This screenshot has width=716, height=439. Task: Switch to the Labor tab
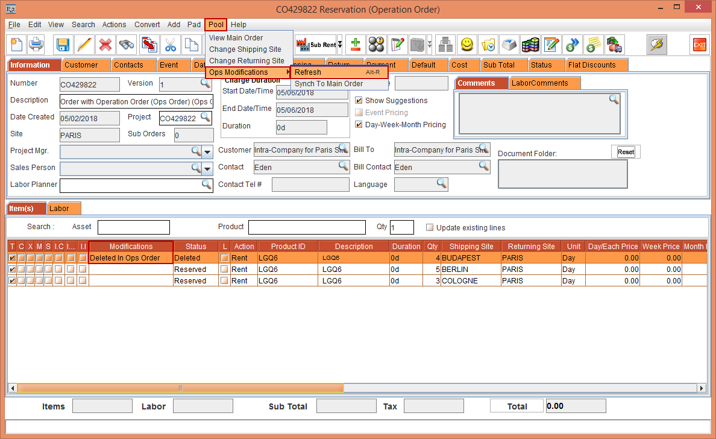point(59,209)
